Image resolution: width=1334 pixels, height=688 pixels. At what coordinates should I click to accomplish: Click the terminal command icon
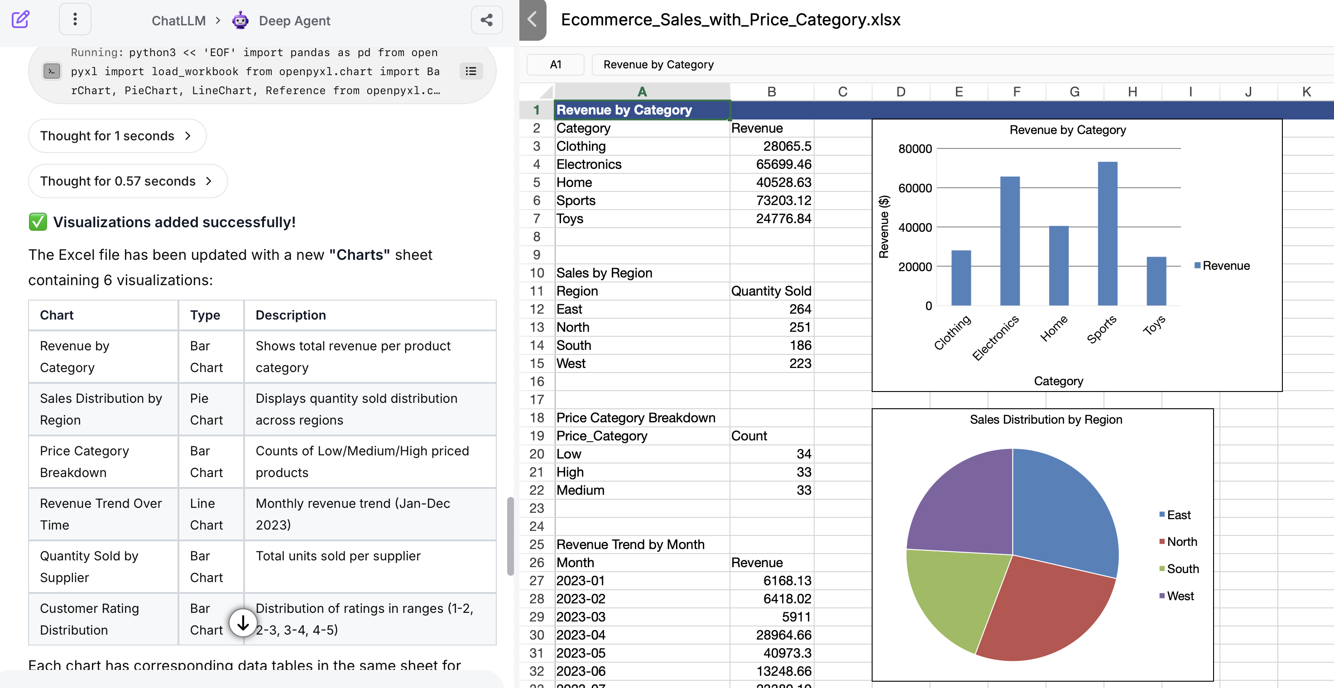52,71
